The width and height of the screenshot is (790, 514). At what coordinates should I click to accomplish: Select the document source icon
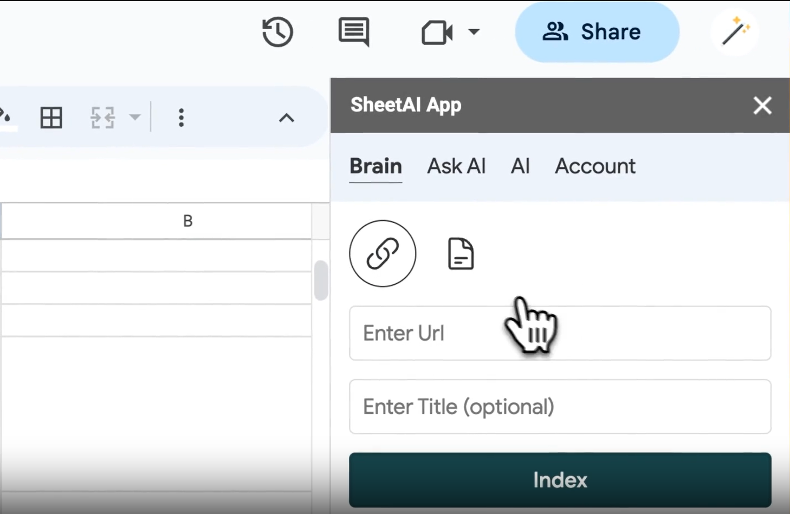click(x=461, y=253)
